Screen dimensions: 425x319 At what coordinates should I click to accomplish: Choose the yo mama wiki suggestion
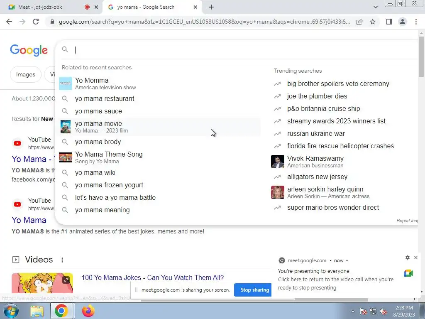coord(159,172)
